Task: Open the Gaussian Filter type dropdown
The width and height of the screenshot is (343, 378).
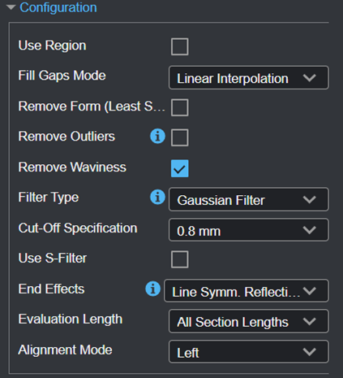Action: point(249,199)
